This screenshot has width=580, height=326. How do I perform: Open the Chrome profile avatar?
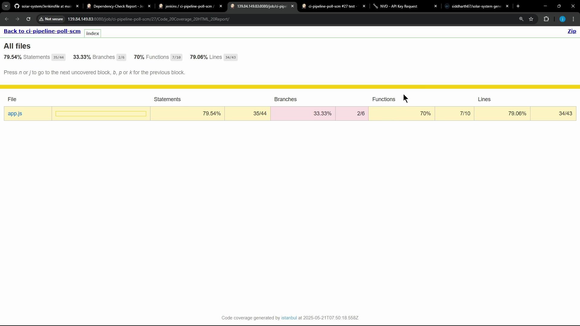[562, 19]
